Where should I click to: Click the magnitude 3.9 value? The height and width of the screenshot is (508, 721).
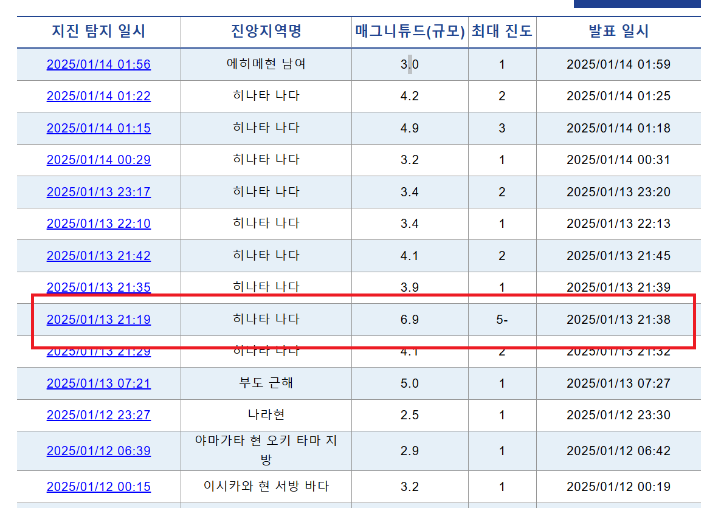click(x=410, y=287)
